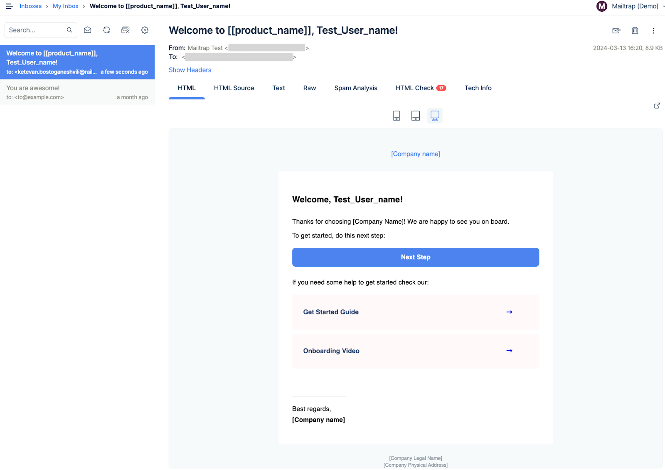Click the Next Step button
This screenshot has width=665, height=470.
pyautogui.click(x=415, y=257)
